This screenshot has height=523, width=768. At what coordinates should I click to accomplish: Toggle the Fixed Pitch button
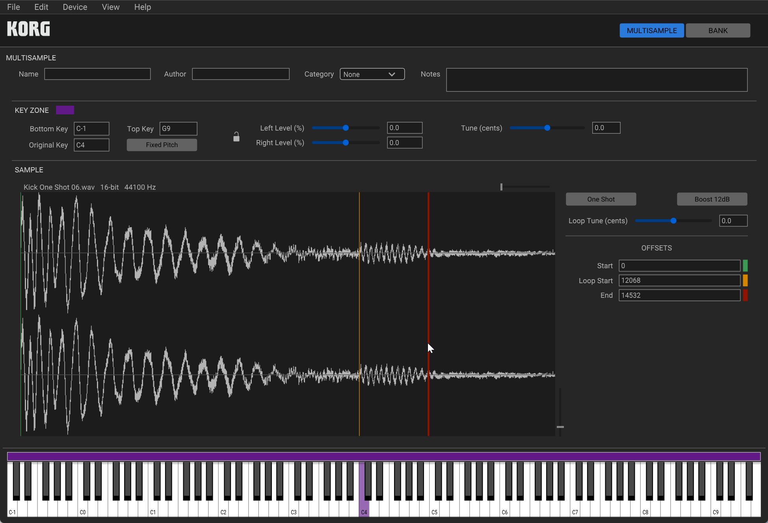click(162, 145)
